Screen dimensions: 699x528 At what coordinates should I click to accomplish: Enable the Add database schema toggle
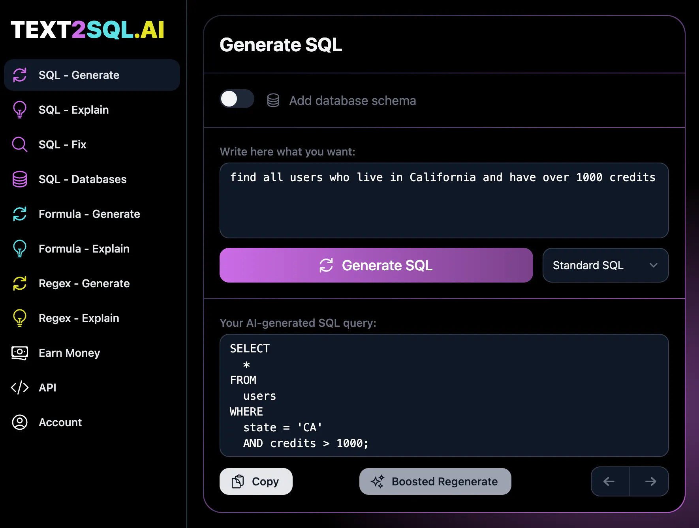click(x=237, y=99)
